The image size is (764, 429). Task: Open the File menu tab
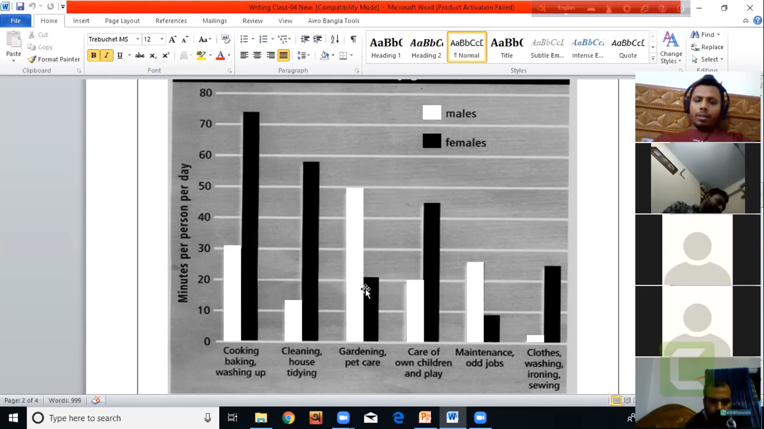[16, 21]
